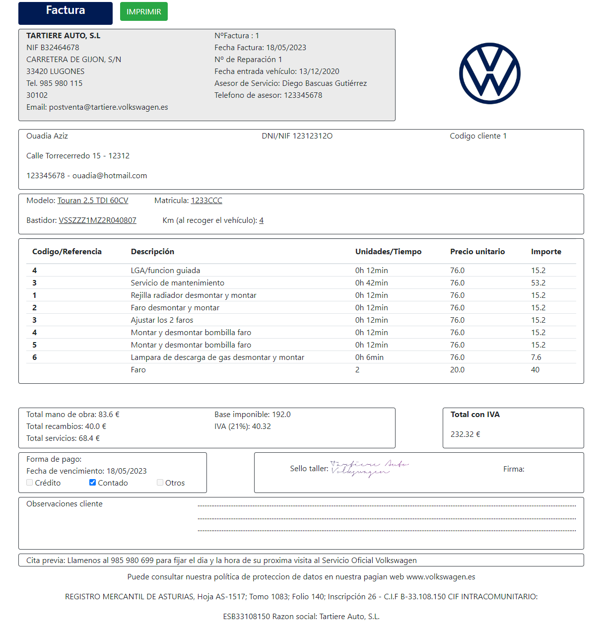Tick the Otros payment checkbox
This screenshot has height=634, width=601.
[x=160, y=483]
